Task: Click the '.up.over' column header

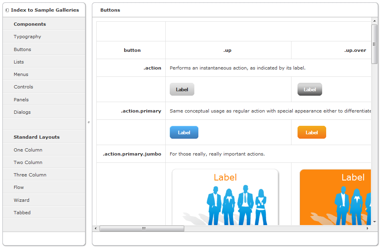Action: [x=355, y=50]
